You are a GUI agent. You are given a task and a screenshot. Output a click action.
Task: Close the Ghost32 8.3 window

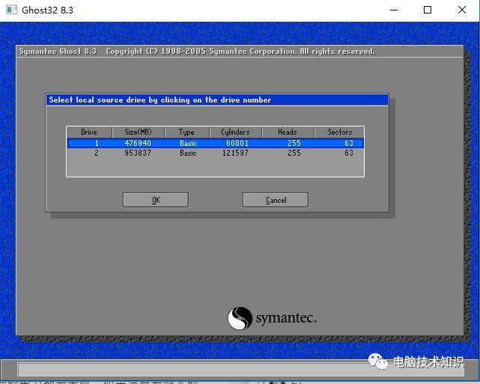click(x=462, y=10)
